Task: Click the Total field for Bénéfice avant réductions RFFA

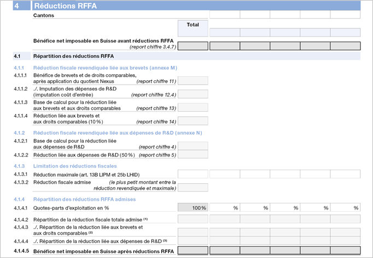Action: (193, 46)
